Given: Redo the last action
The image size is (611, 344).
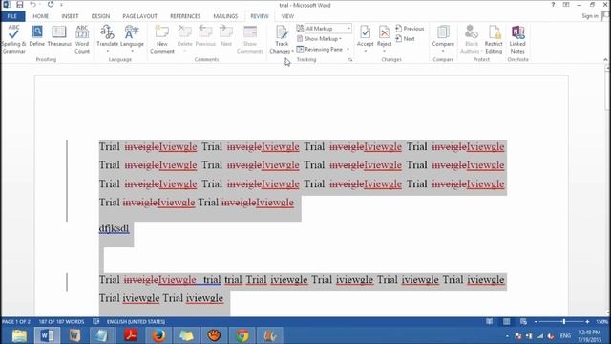Looking at the screenshot, I should pos(51,5).
